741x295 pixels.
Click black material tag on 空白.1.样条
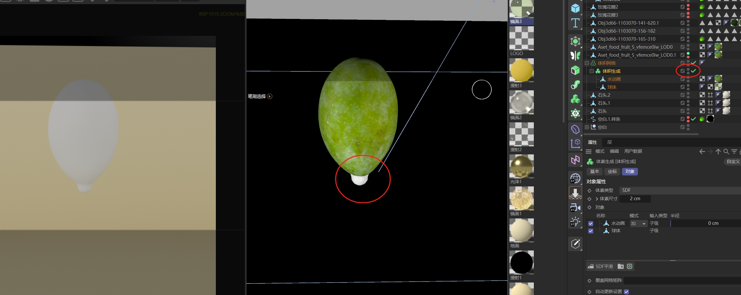click(710, 119)
